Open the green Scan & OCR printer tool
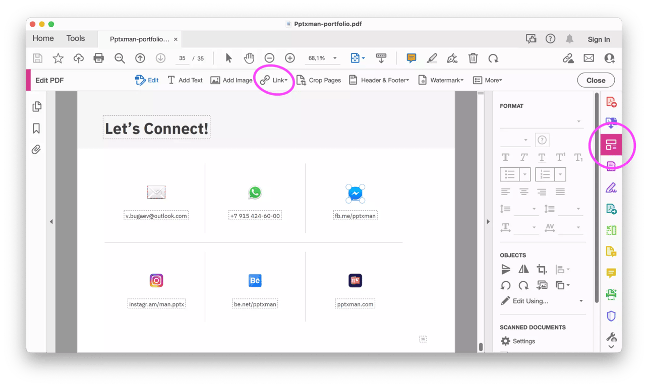Image resolution: width=648 pixels, height=387 pixels. [x=611, y=294]
